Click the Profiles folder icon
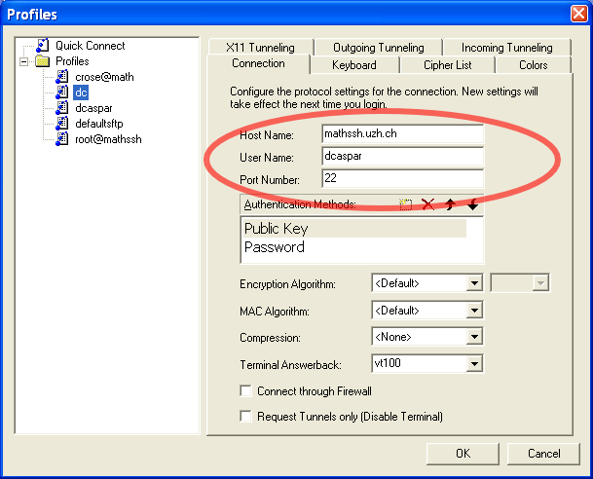593x479 pixels. click(42, 61)
